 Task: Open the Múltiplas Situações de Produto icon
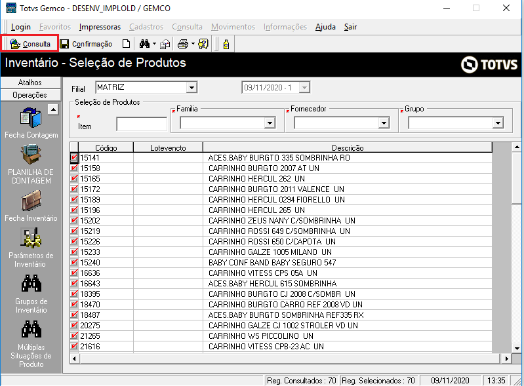coord(31,329)
